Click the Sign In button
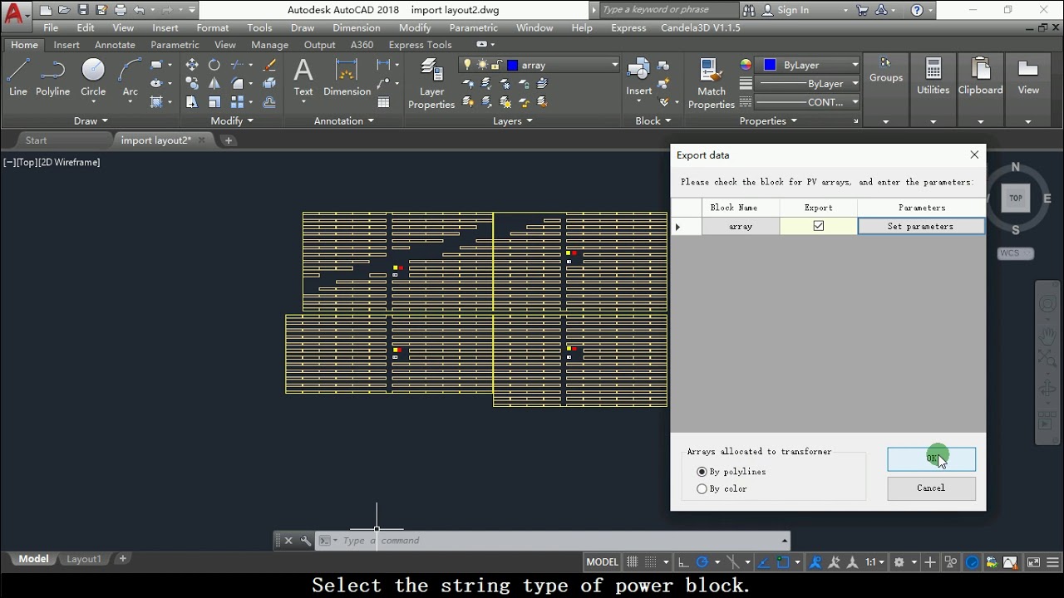This screenshot has width=1064, height=598. click(x=786, y=10)
